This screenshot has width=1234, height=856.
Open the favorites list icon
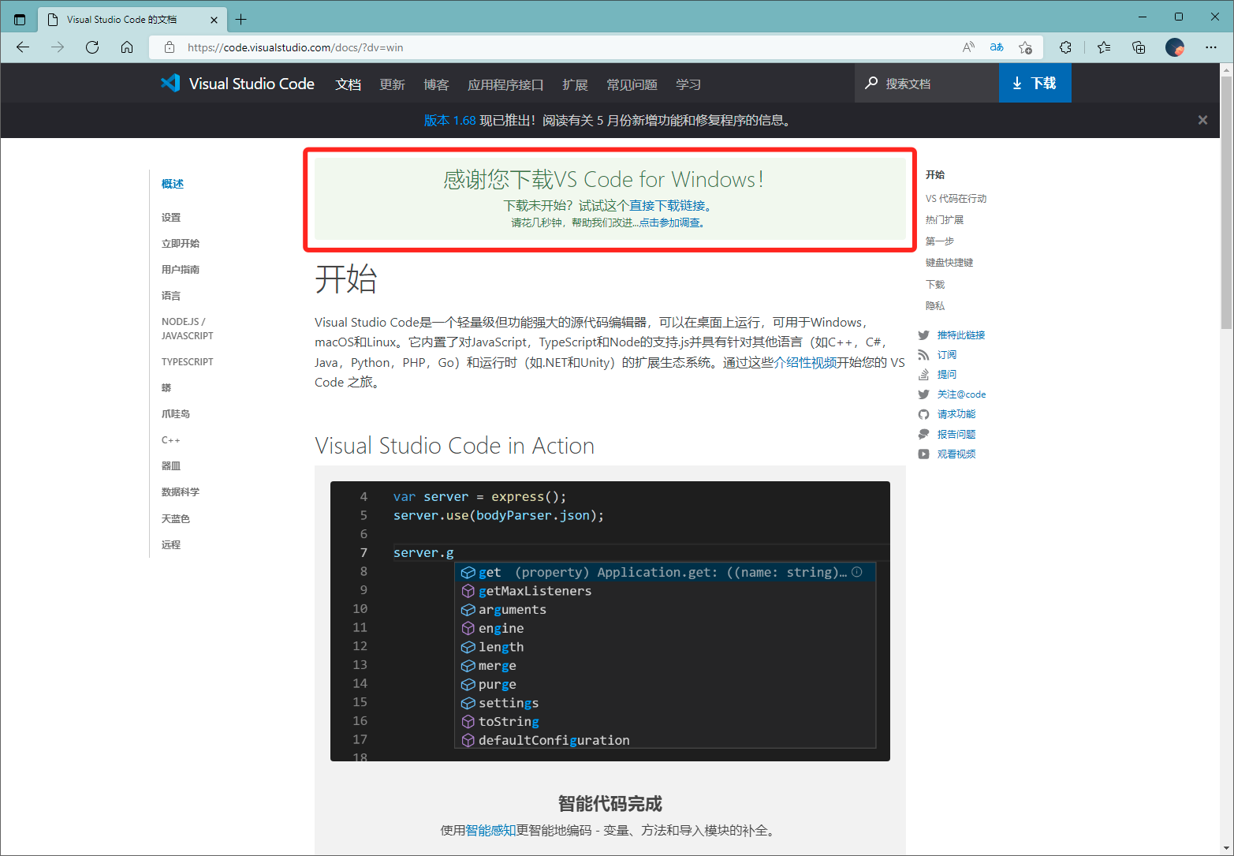pyautogui.click(x=1104, y=47)
